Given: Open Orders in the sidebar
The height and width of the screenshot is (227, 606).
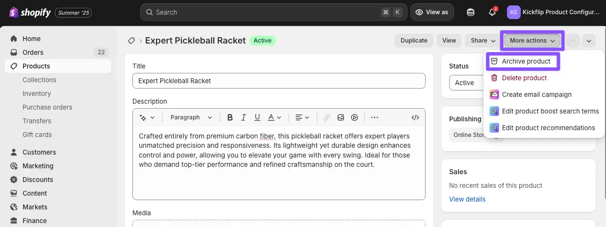Looking at the screenshot, I should pyautogui.click(x=33, y=52).
